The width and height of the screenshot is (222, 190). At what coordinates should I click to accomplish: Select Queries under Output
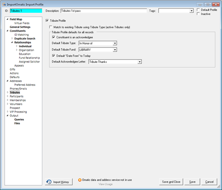19,120
